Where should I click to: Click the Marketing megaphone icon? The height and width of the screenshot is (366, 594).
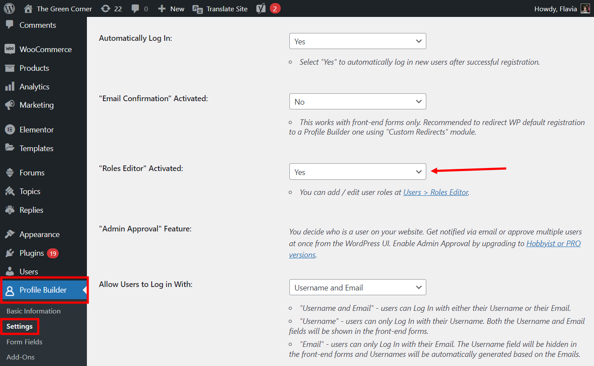tap(10, 105)
